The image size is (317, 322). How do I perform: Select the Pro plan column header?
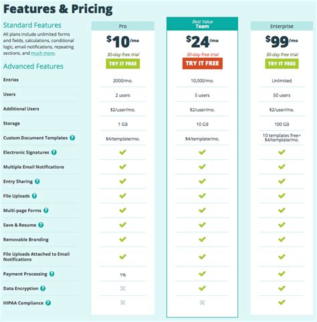tap(123, 26)
